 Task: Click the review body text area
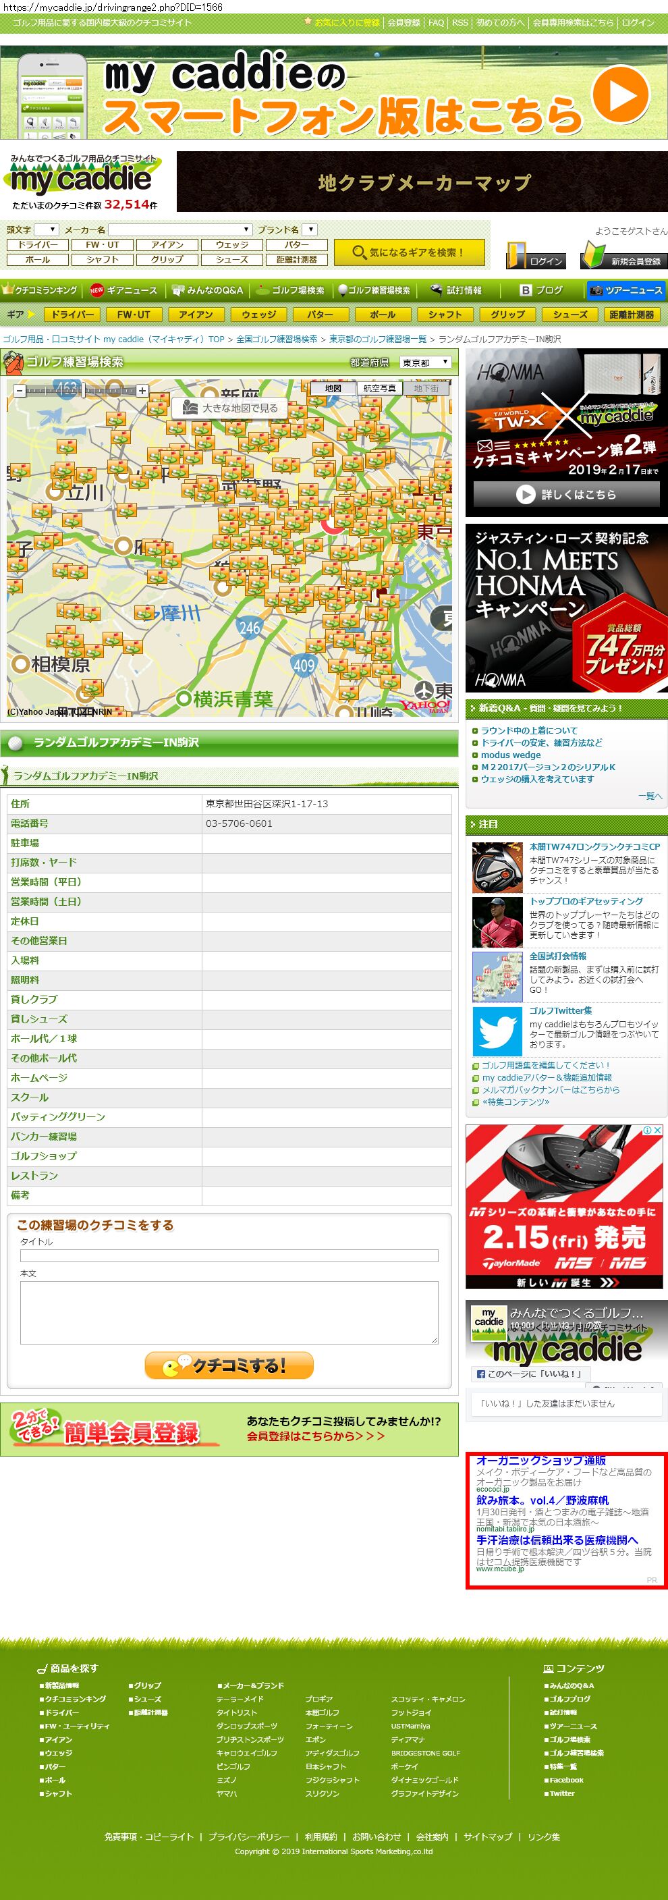point(229,1312)
